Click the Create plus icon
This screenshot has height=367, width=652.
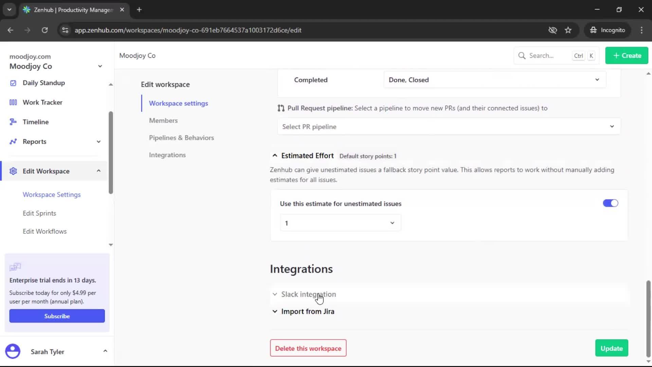(x=616, y=55)
